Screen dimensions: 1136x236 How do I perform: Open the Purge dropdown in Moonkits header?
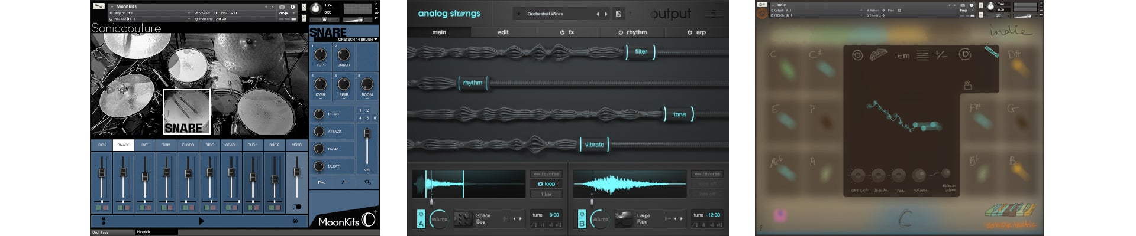(x=286, y=12)
